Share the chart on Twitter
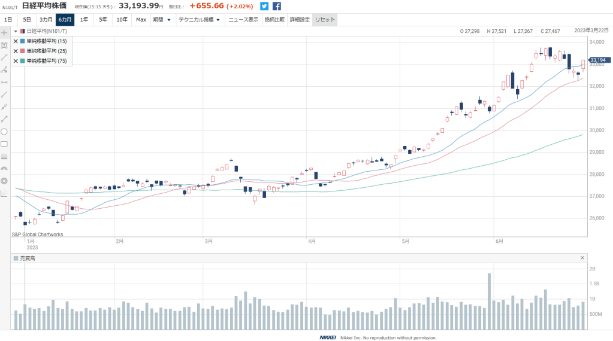 [264, 6]
